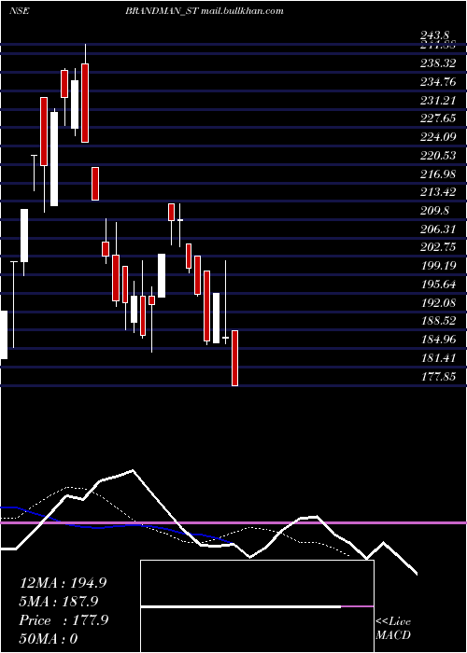
Task: Select the 227.65 price level label
Action: click(438, 118)
